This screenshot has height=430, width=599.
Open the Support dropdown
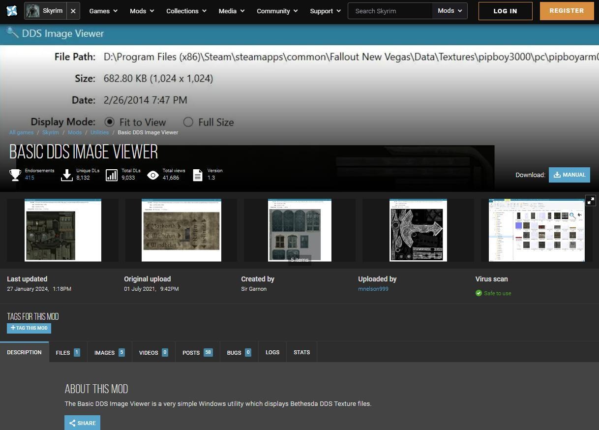(x=325, y=11)
